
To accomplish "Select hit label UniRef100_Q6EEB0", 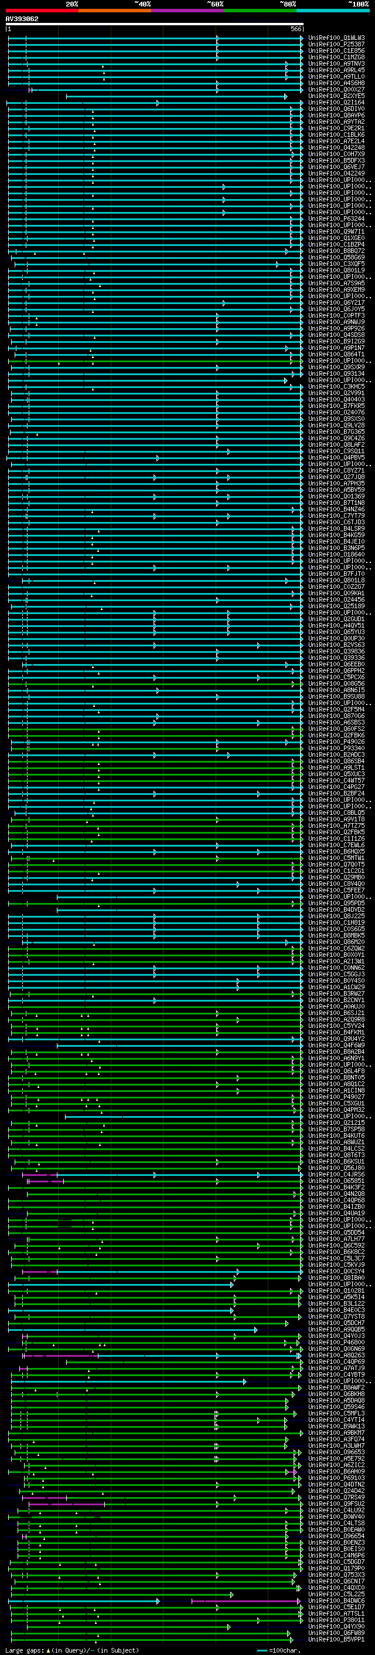I will (x=336, y=663).
